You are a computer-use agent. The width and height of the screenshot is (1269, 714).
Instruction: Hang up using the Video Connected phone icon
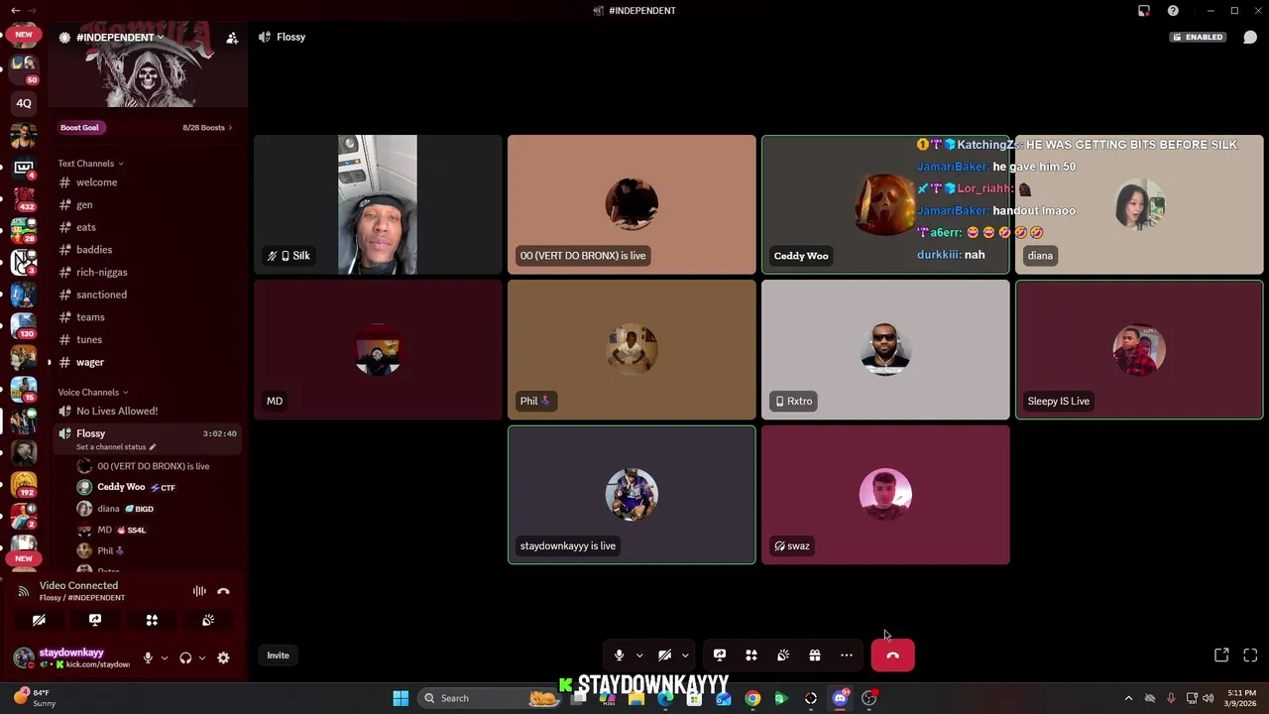(x=223, y=591)
